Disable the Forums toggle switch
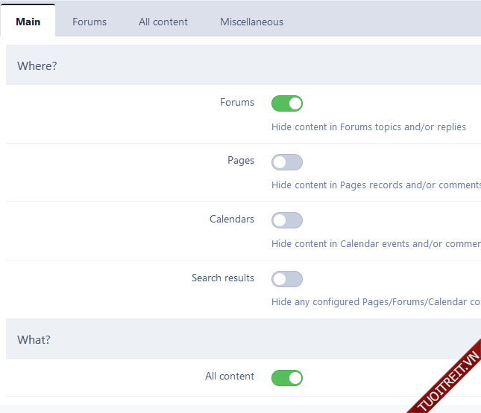Viewport: 481px width, 413px height. [287, 103]
